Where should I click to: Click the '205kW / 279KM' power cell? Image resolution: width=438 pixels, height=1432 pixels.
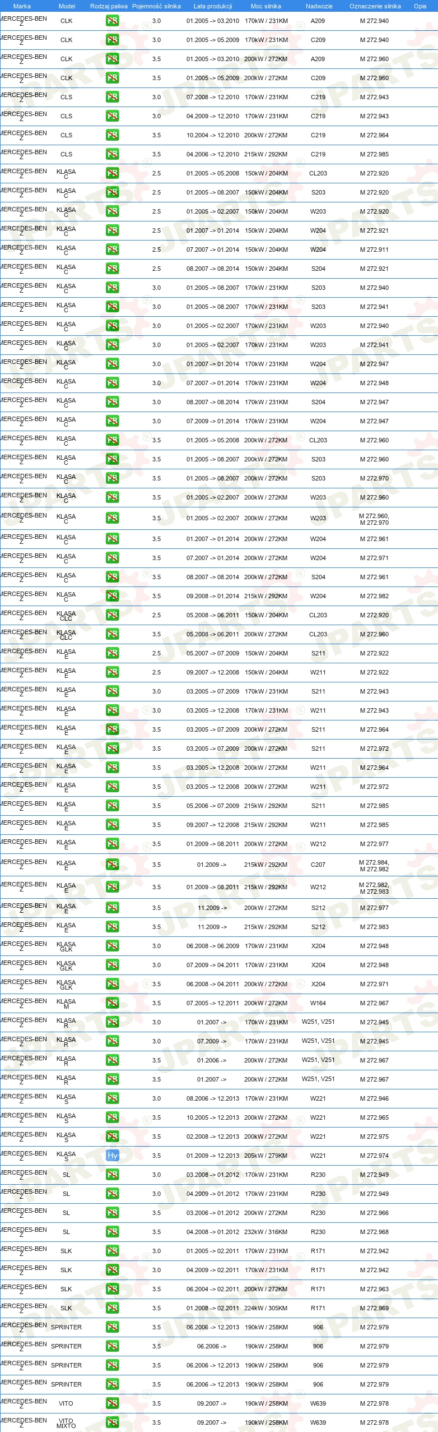point(266,1156)
